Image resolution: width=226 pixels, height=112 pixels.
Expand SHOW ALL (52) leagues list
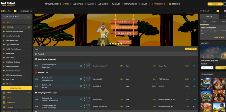click(16, 88)
